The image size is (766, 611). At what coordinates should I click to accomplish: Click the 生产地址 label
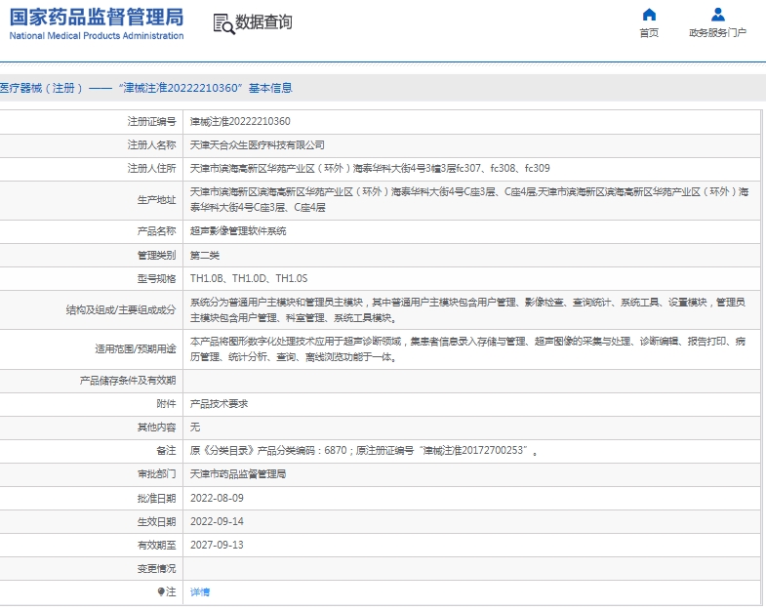click(x=156, y=199)
